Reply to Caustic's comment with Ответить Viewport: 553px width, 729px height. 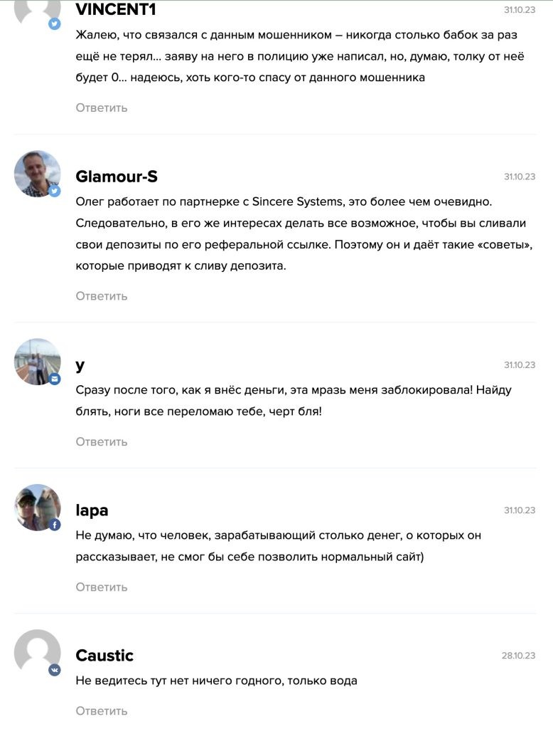click(101, 711)
